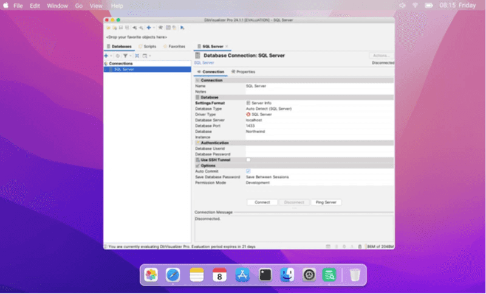This screenshot has width=486, height=294.
Task: Click blue plus icon in Databases tab toolbar
Action: pyautogui.click(x=106, y=56)
